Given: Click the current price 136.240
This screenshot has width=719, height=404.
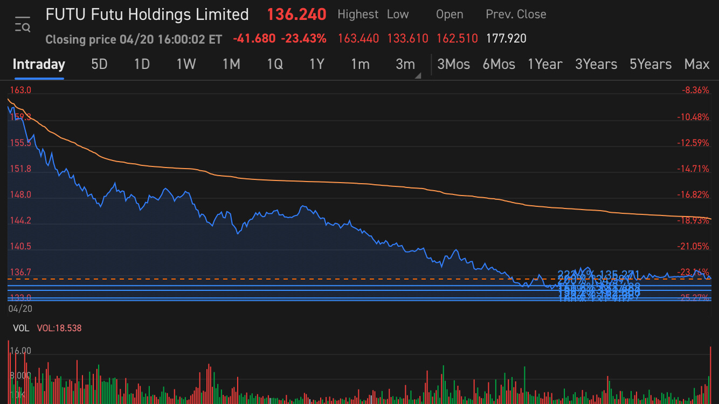Looking at the screenshot, I should (x=296, y=15).
